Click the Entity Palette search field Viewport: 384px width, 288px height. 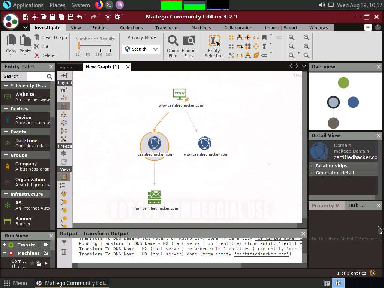pos(36,76)
